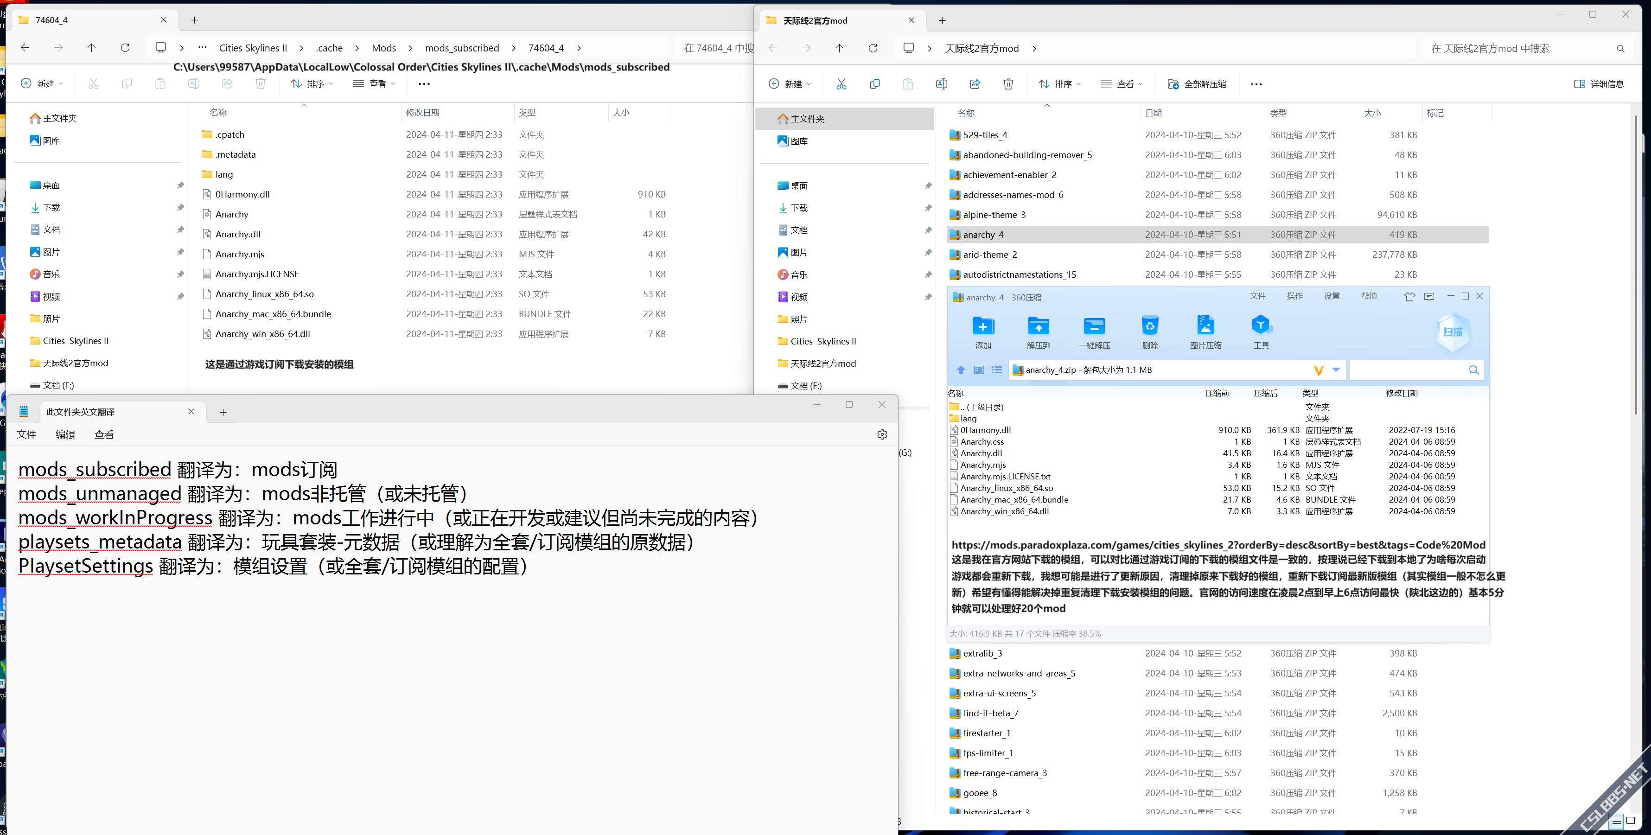This screenshot has width=1651, height=835.
Task: Open 排序 dropdown in 74604_4 window
Action: (312, 83)
